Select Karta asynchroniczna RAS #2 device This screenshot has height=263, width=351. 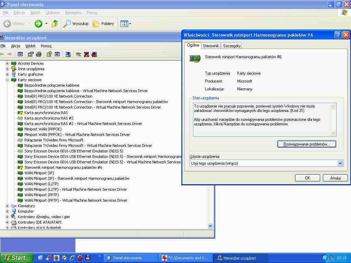[49, 118]
